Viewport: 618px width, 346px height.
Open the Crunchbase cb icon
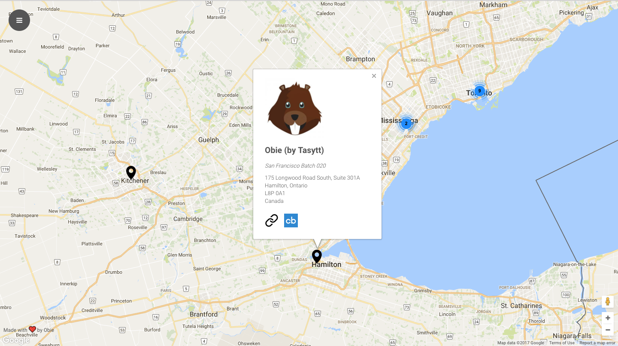(291, 220)
